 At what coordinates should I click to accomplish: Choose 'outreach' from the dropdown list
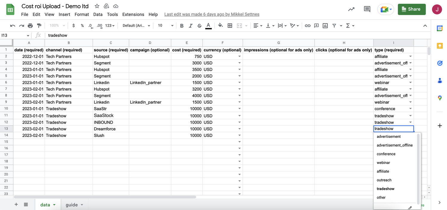pos(384,180)
